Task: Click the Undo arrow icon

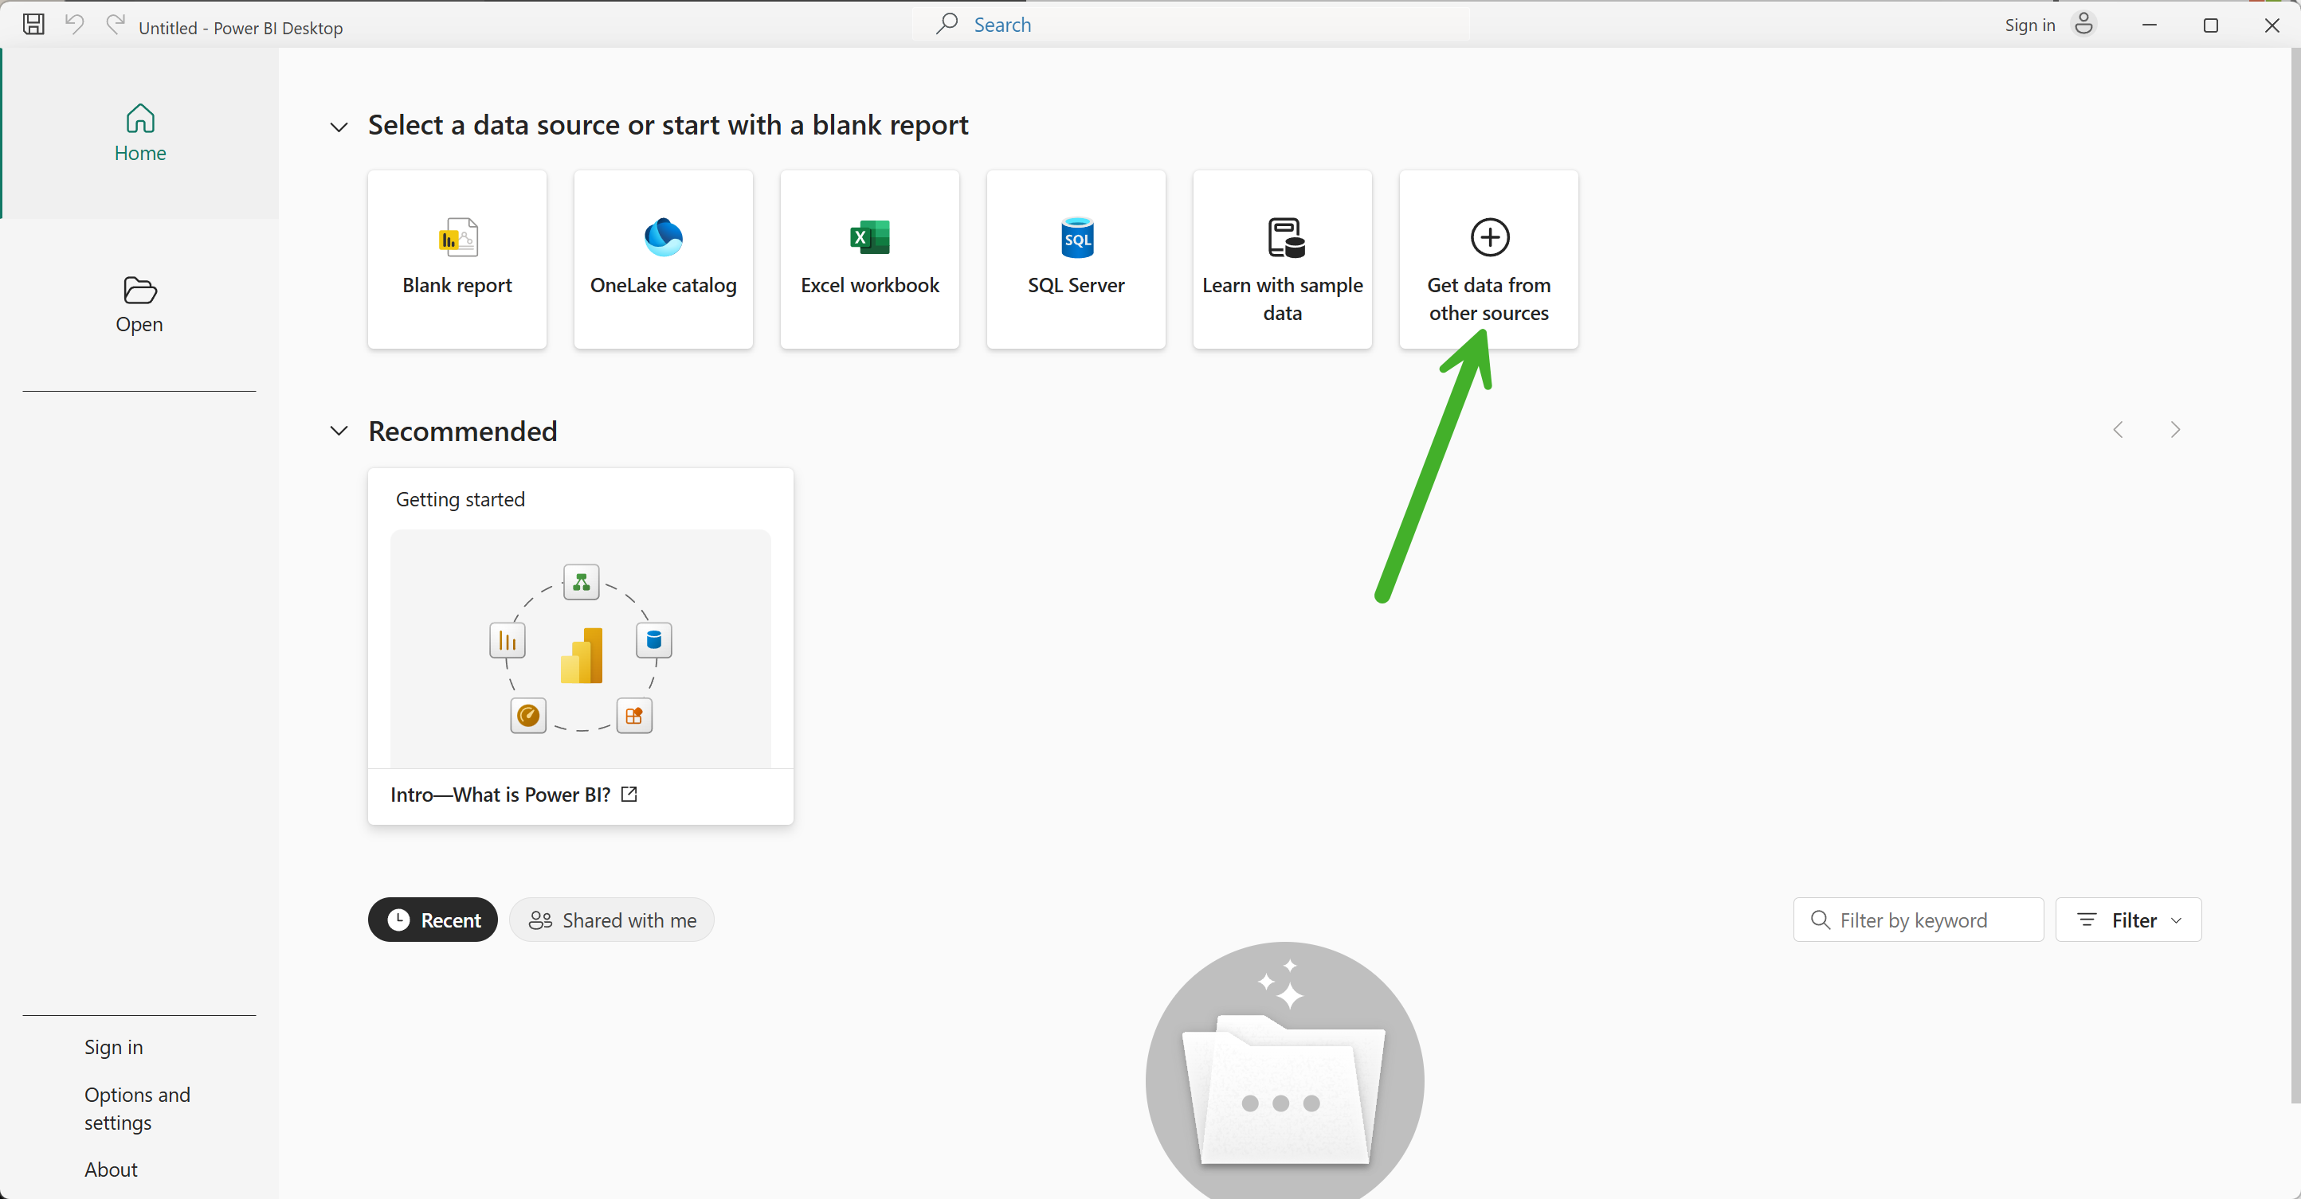Action: tap(75, 25)
